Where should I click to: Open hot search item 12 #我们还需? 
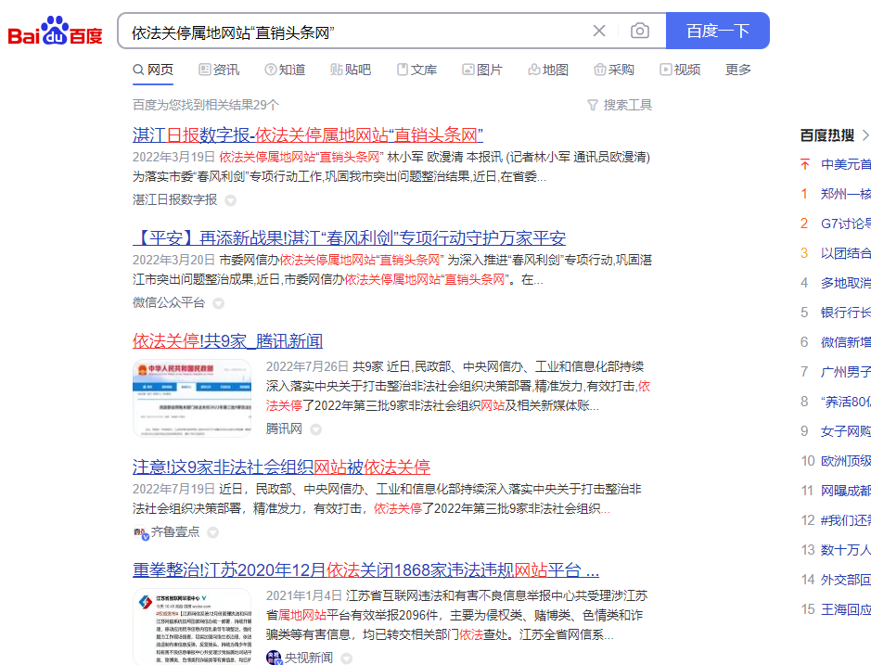[846, 520]
